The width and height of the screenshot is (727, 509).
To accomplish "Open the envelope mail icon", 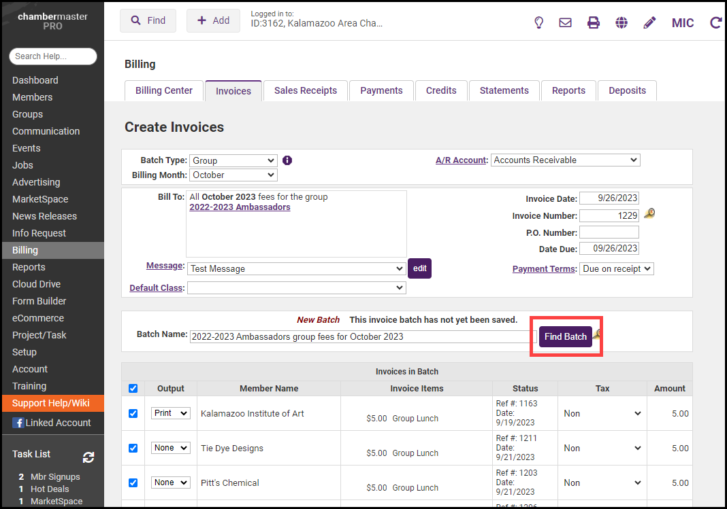I will pyautogui.click(x=565, y=22).
